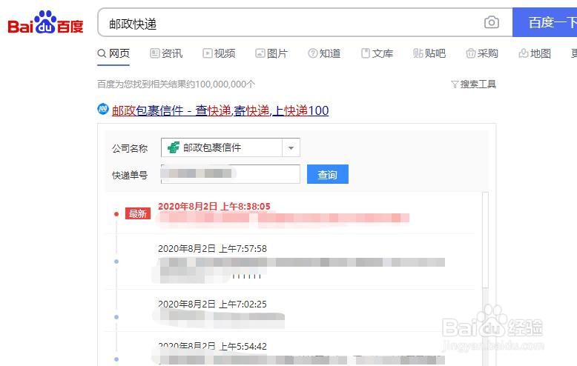Click the 最新 red tag
Viewport: 577px width, 366px height.
click(x=138, y=213)
